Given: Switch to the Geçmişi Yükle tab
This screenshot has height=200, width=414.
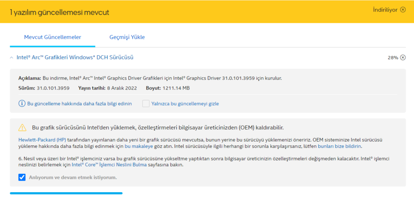Looking at the screenshot, I should (127, 37).
